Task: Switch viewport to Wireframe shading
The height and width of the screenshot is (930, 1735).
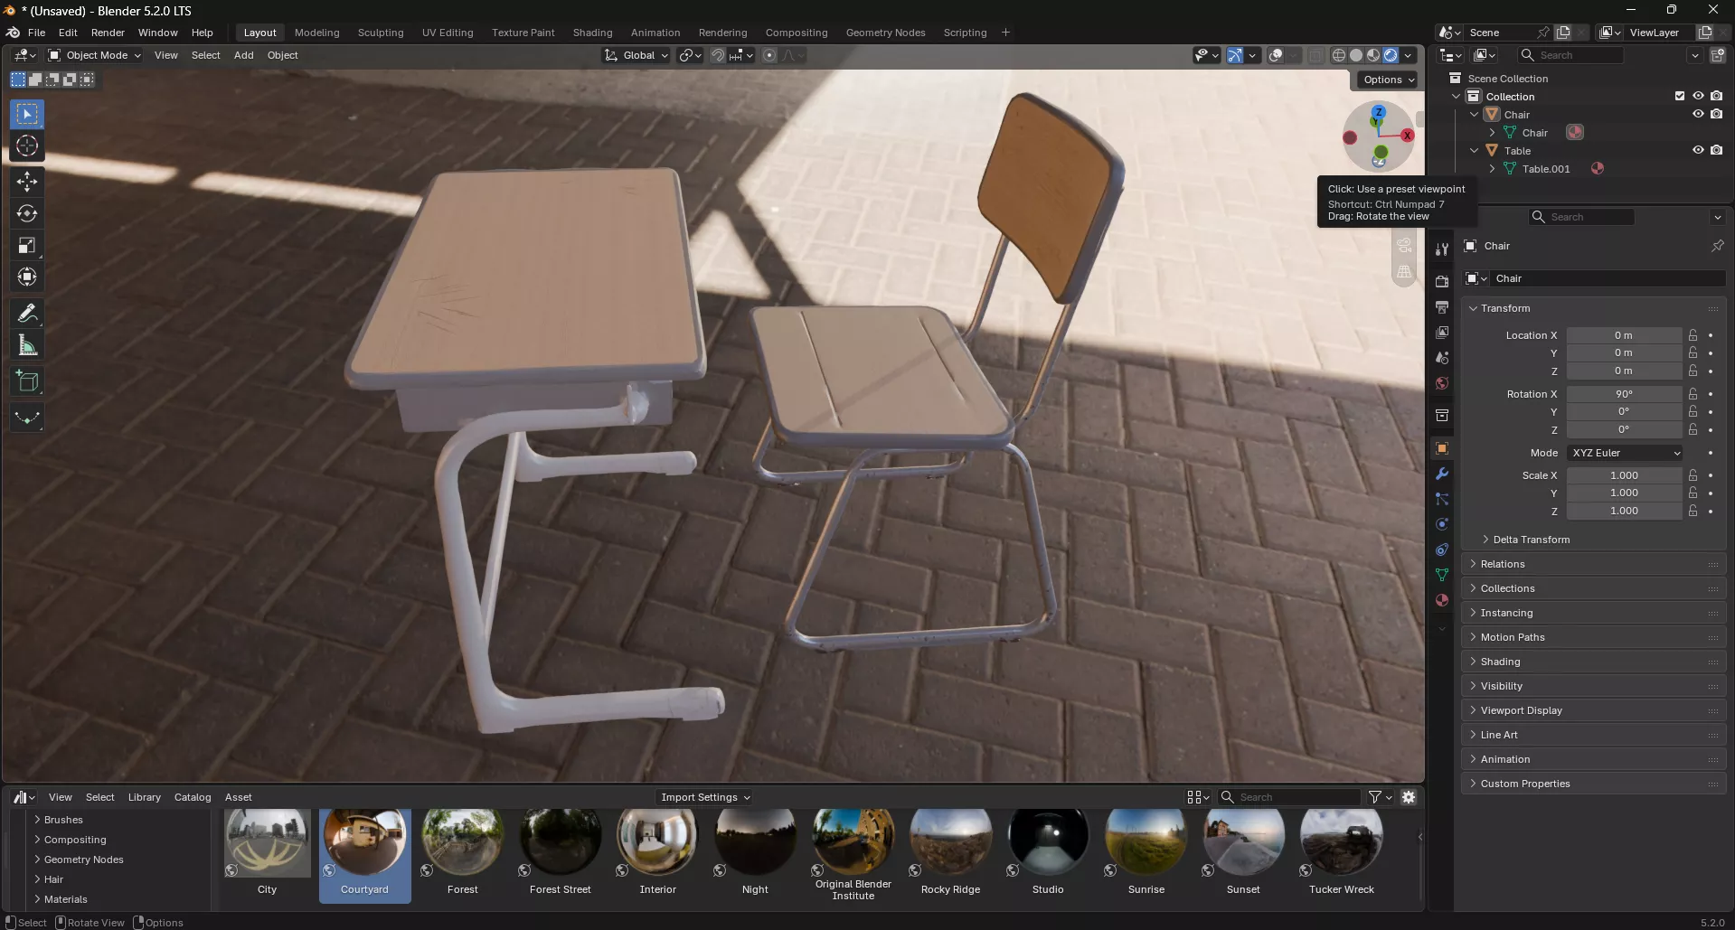Action: tap(1339, 55)
